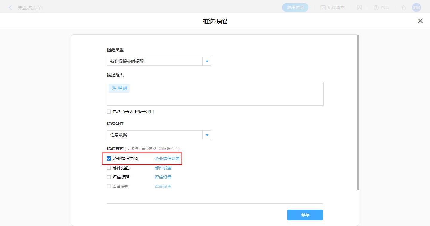Open the notification bell icon
430x226 pixels.
pos(404,8)
